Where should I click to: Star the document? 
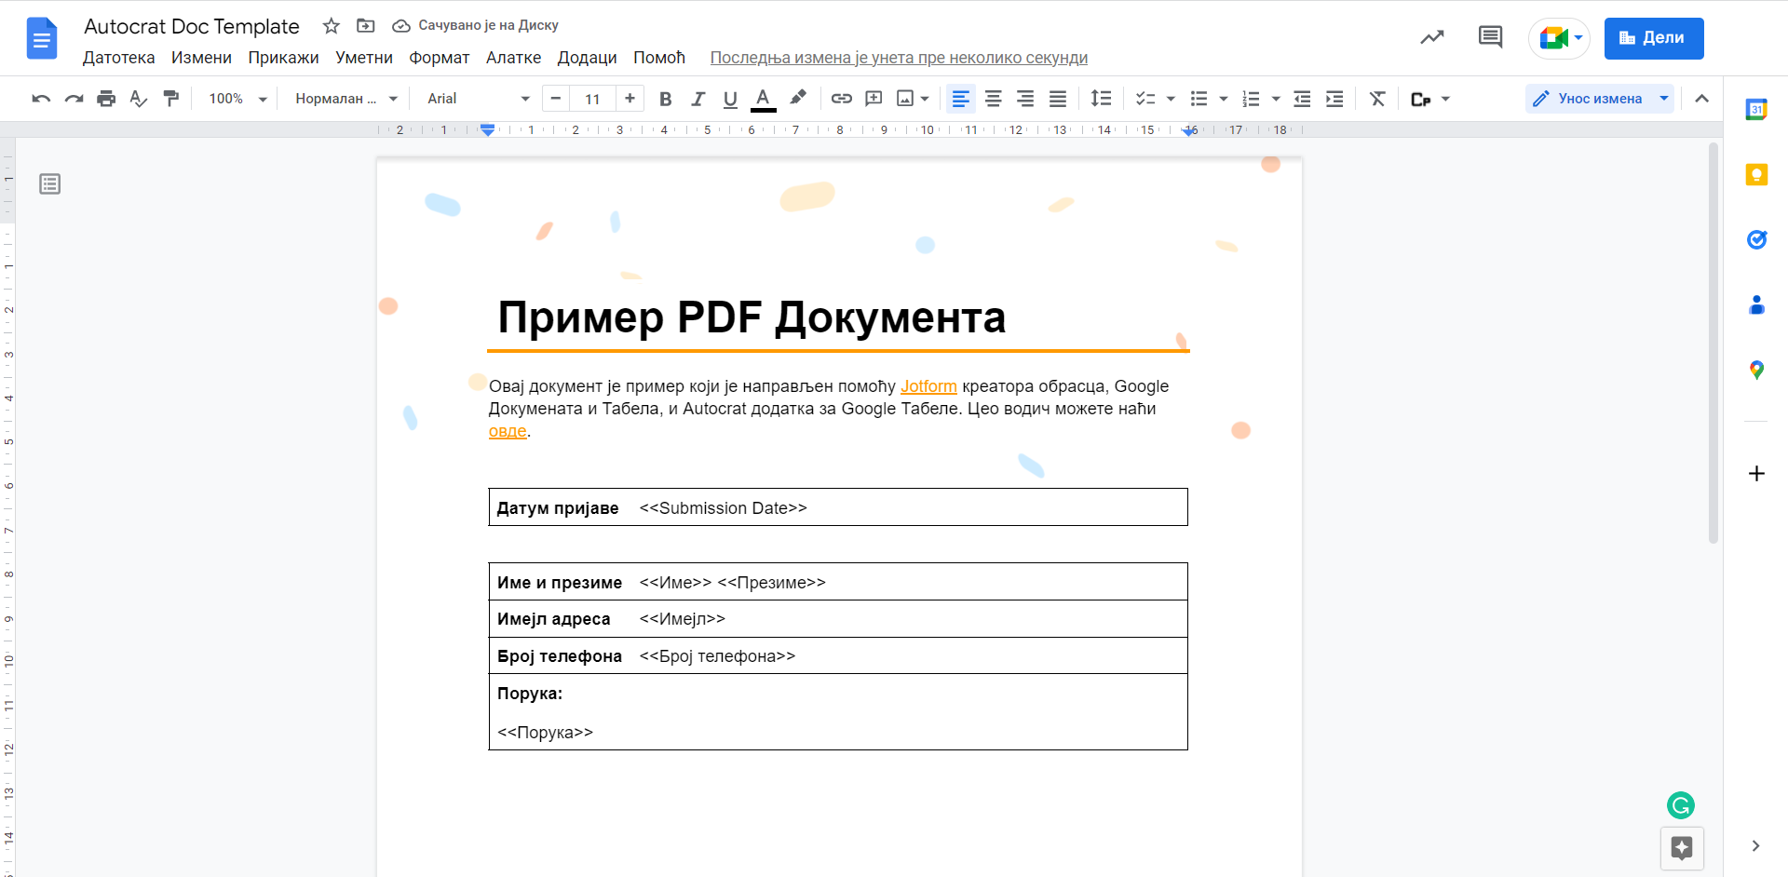(331, 26)
